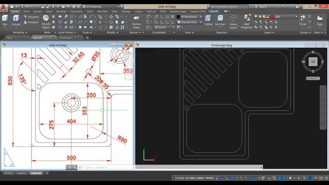329x185 pixels.
Task: Open the Visualize ribbon tab
Action: coord(61,11)
